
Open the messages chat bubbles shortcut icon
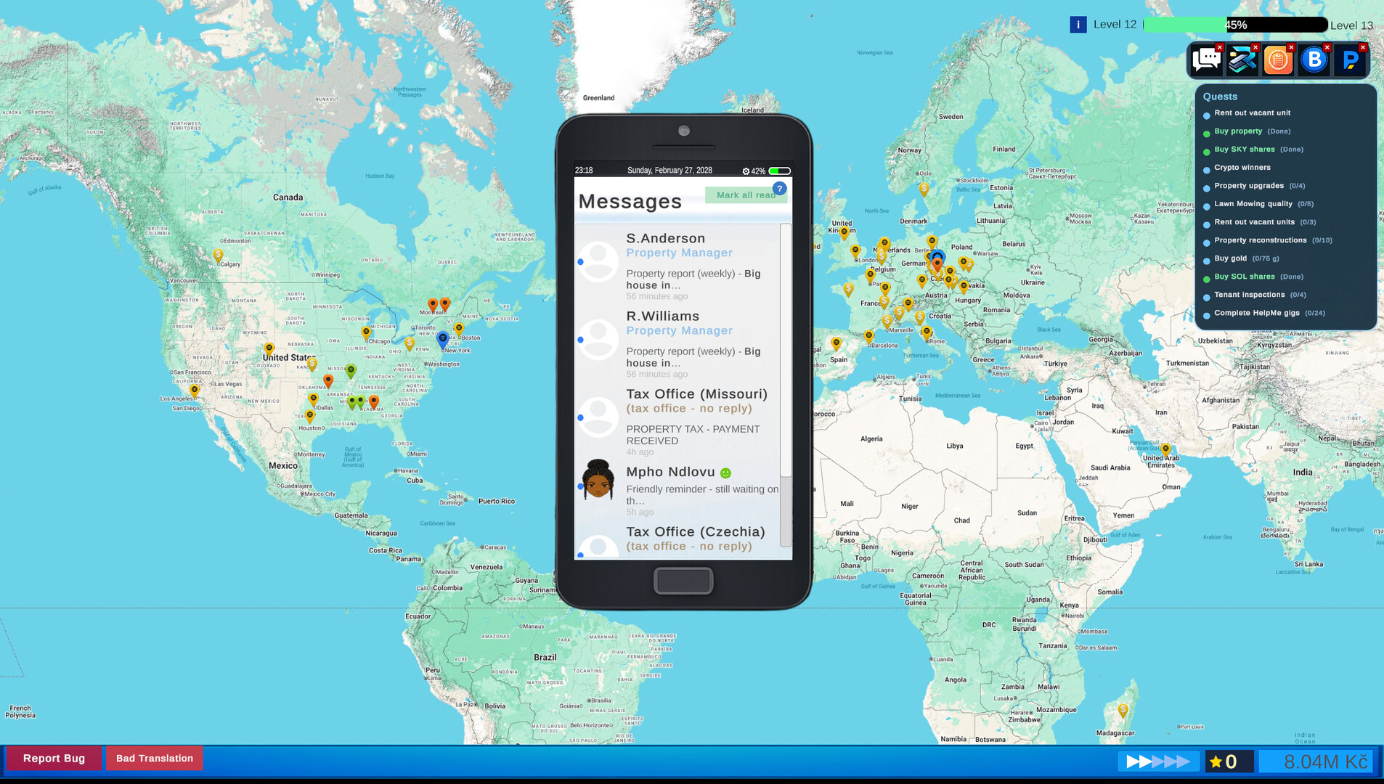1207,60
